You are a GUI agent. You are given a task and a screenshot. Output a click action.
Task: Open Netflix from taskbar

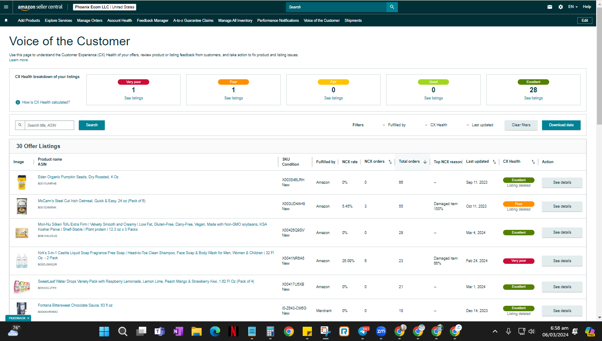[x=234, y=331]
